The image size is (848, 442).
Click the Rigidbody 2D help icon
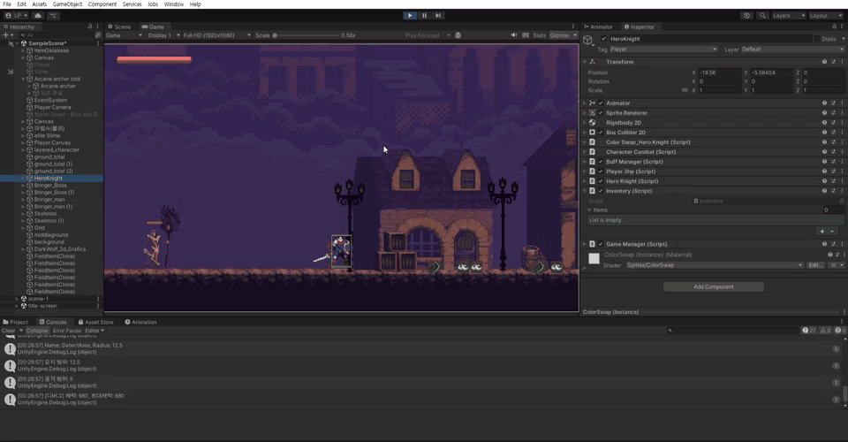click(x=824, y=123)
